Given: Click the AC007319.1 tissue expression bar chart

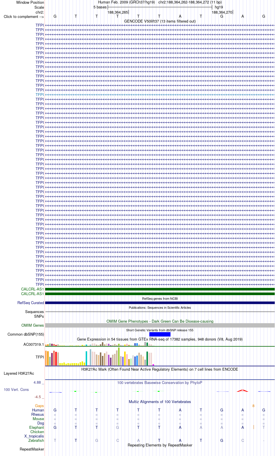Looking at the screenshot, I should click(x=100, y=344).
